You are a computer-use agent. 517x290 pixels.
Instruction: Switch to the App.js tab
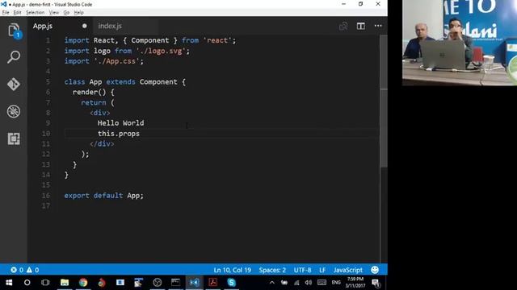43,26
